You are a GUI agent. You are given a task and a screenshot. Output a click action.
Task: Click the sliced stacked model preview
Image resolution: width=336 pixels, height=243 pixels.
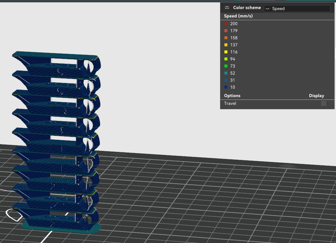[57, 143]
